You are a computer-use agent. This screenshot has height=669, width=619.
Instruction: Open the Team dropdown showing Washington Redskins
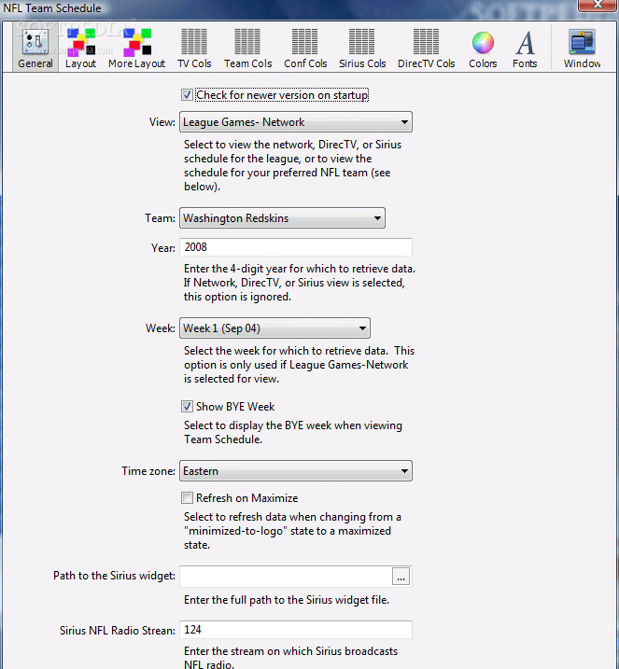coord(282,218)
